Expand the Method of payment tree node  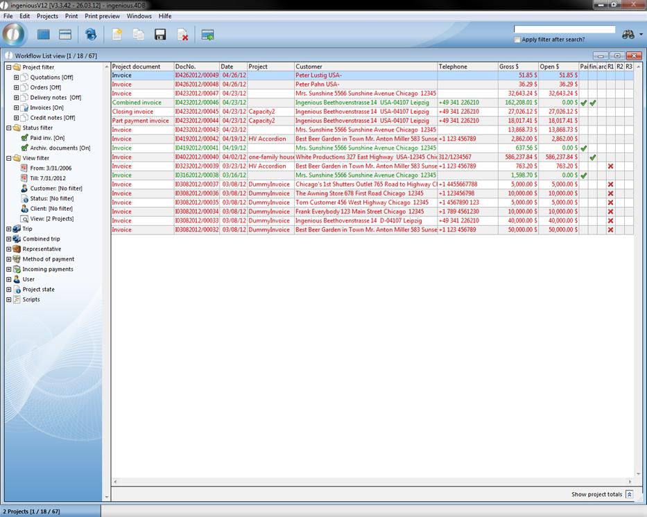(x=9, y=259)
